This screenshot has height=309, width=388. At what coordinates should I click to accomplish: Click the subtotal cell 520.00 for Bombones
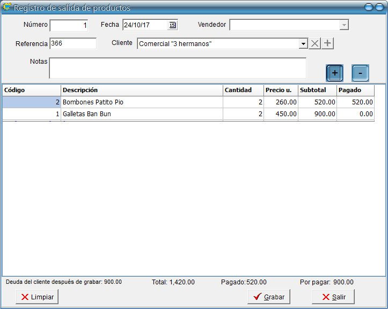(318, 102)
